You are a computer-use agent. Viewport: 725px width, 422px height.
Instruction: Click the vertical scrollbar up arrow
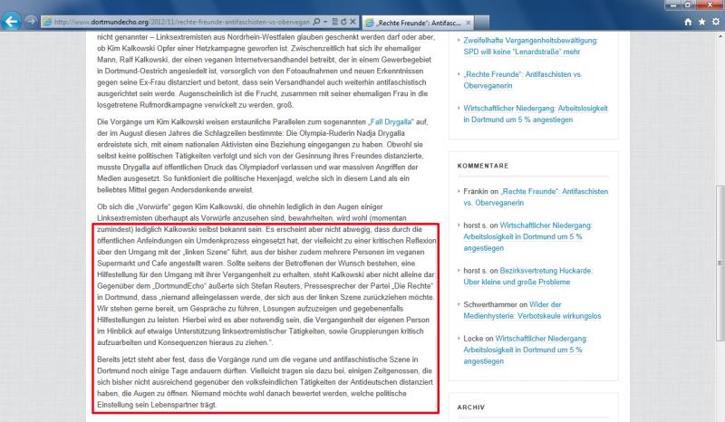[718, 37]
